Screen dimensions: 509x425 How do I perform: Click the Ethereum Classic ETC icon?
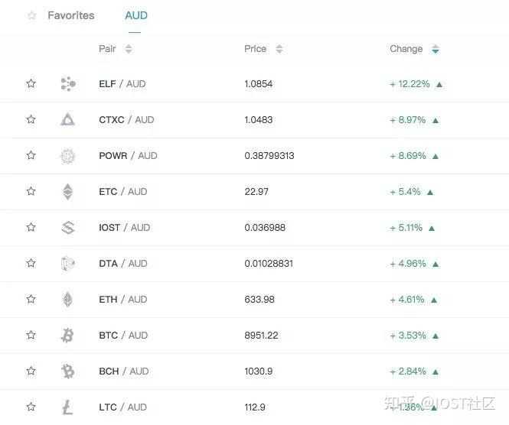pos(68,192)
